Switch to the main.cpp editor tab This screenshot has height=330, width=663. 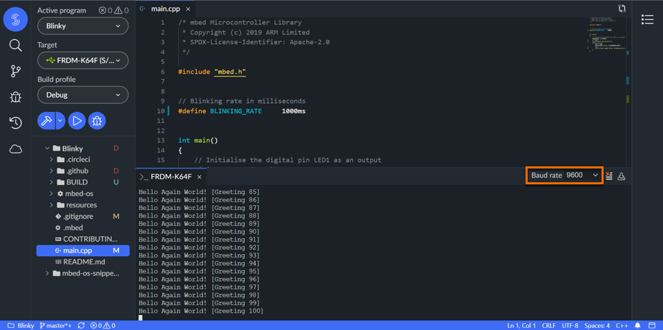(164, 9)
